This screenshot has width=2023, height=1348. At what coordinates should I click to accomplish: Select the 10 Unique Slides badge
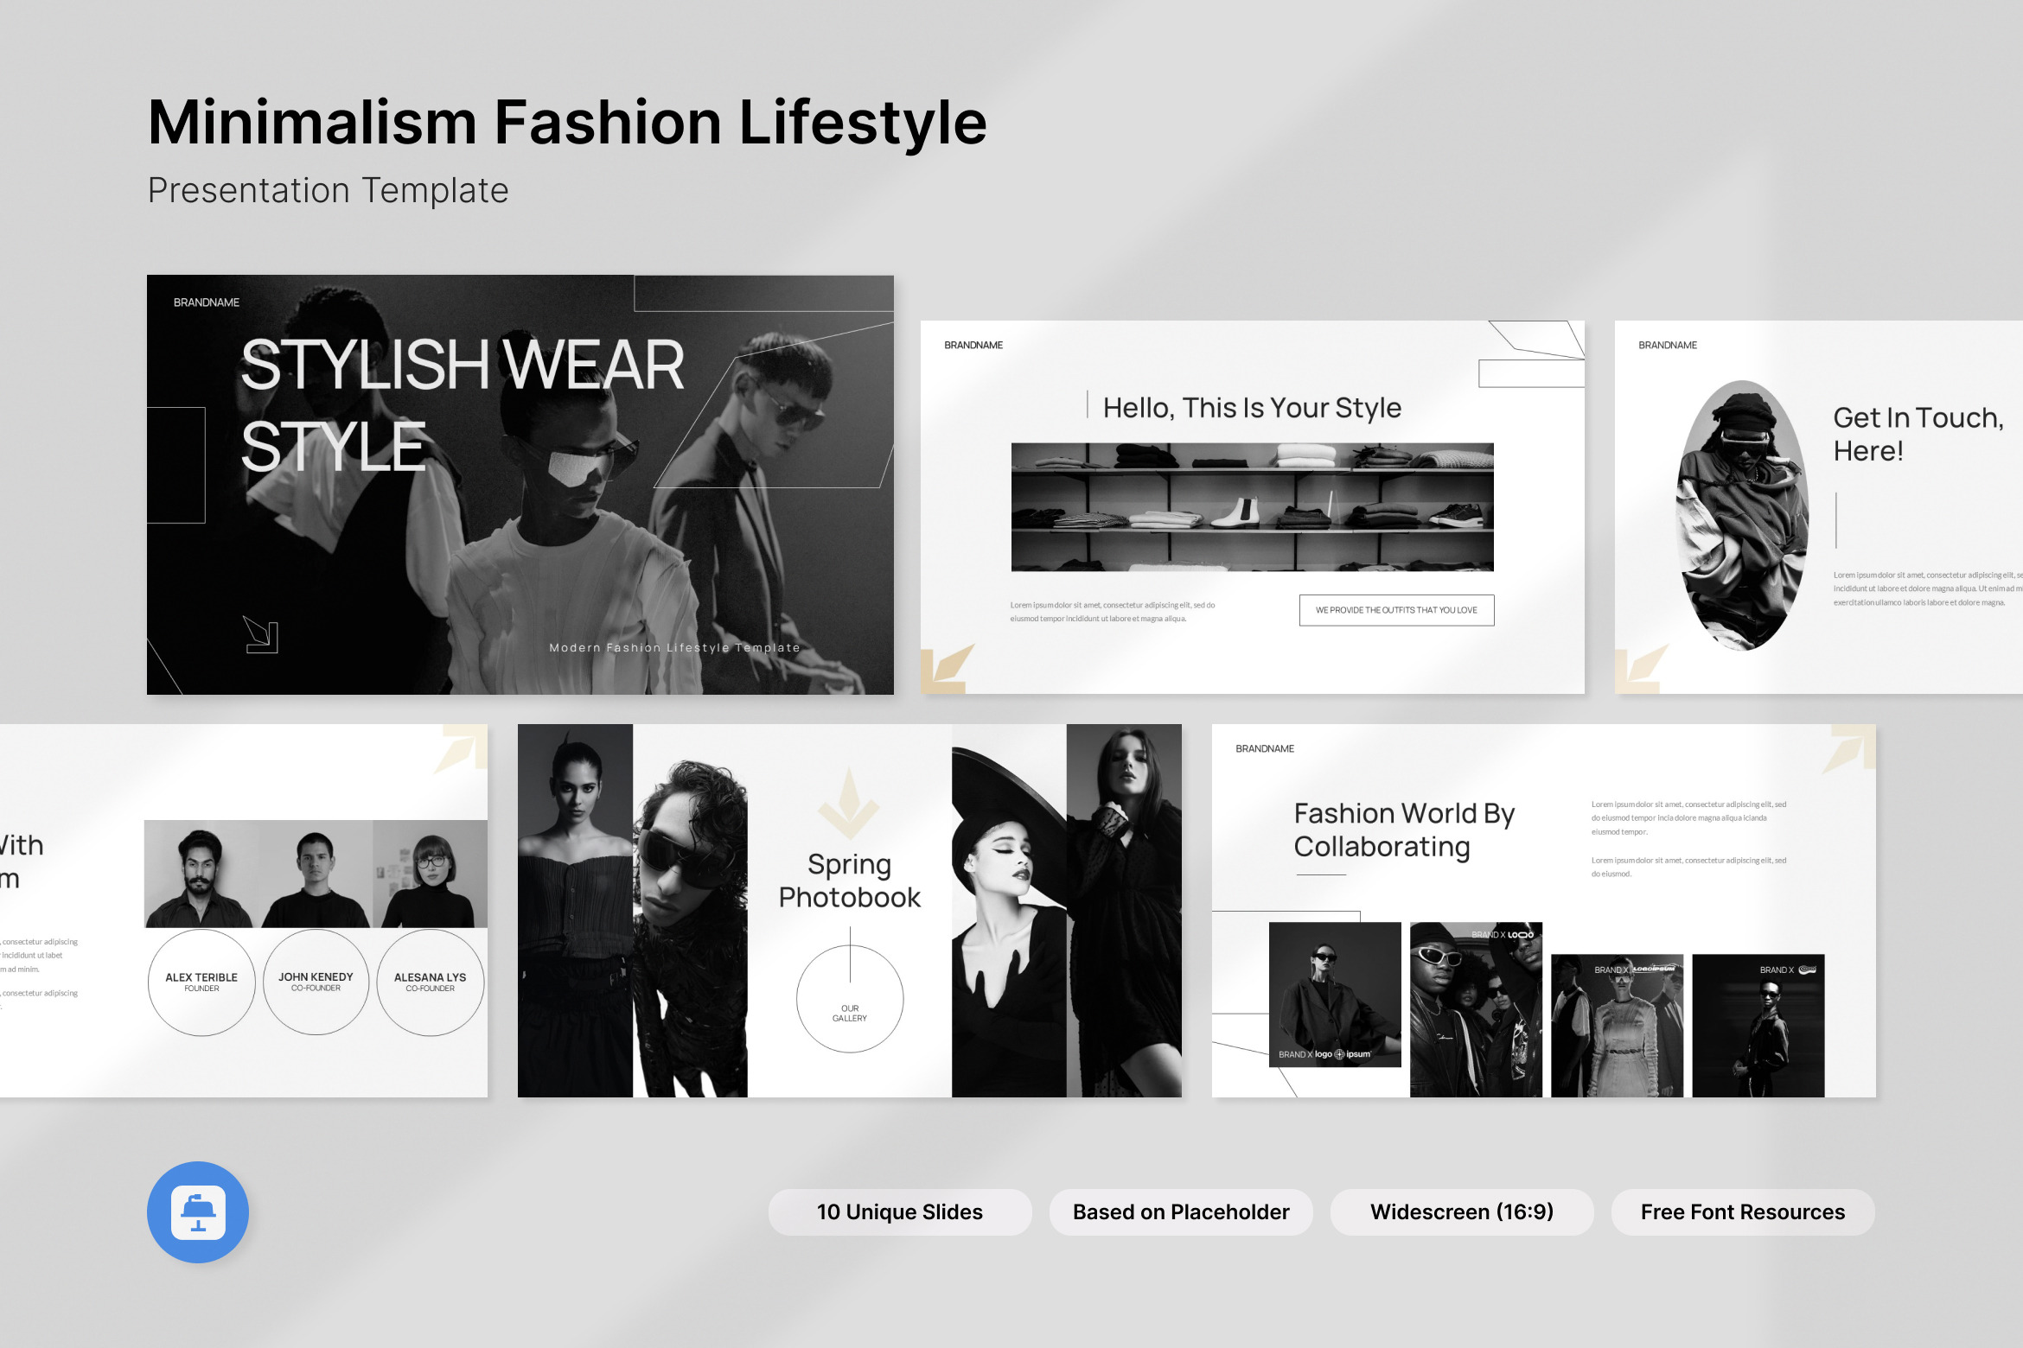tap(900, 1211)
